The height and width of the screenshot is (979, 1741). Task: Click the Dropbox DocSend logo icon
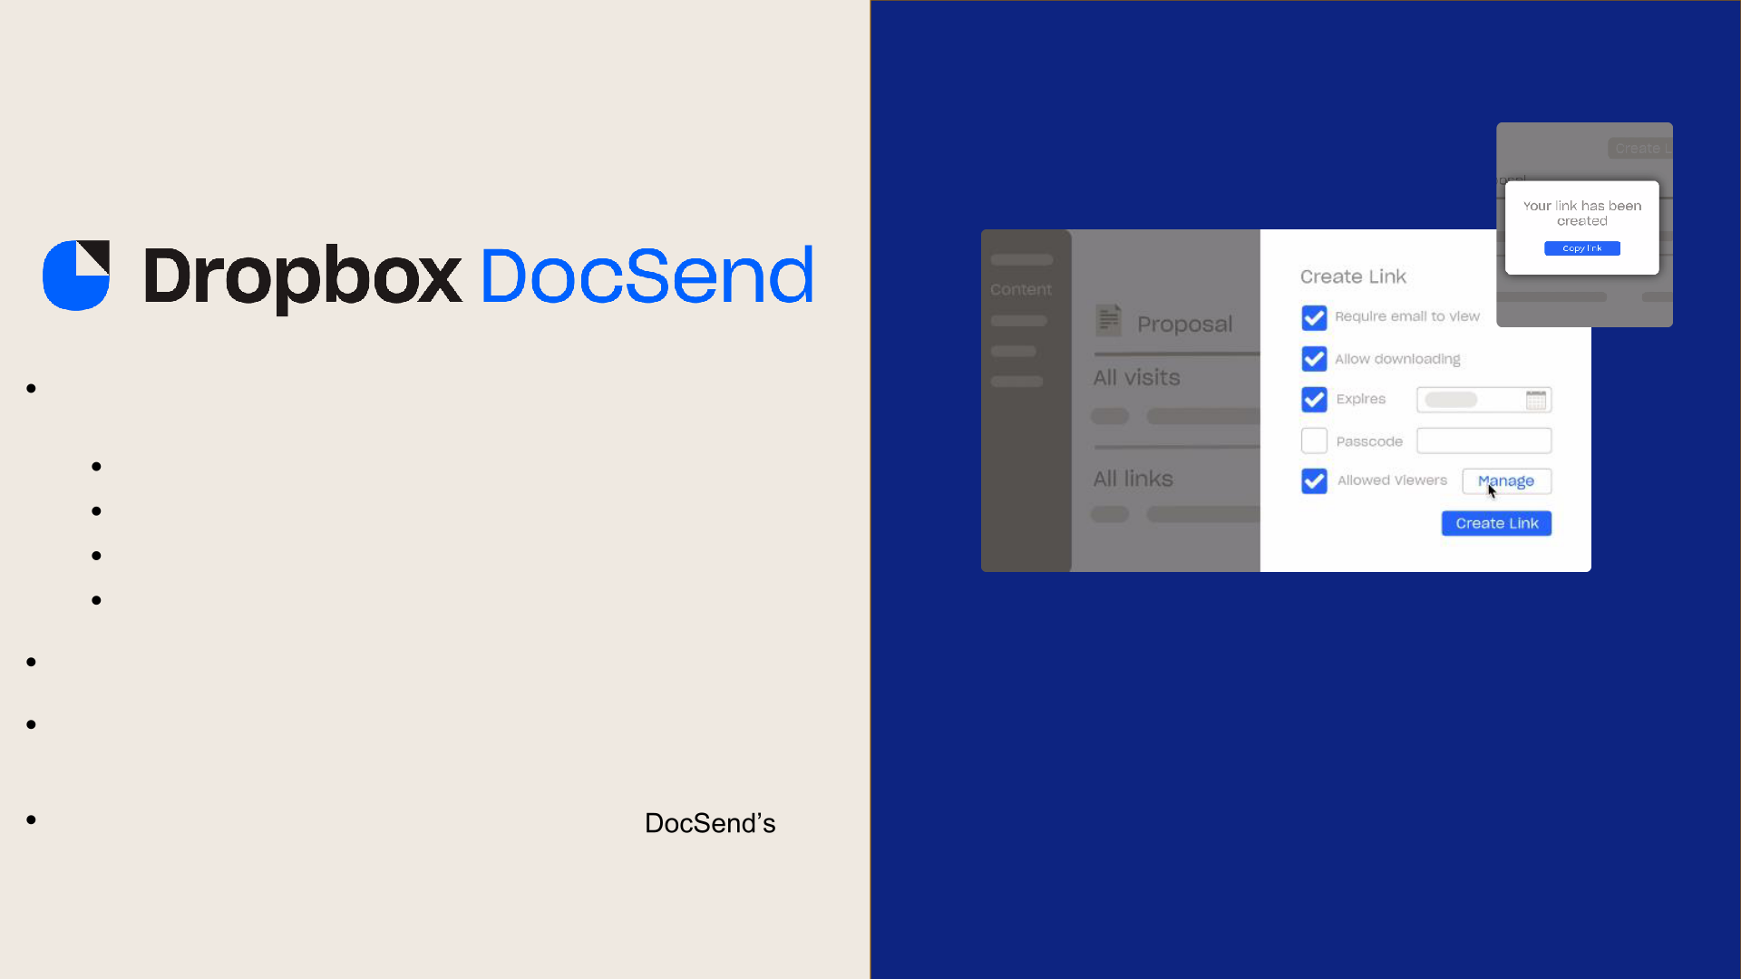[76, 276]
